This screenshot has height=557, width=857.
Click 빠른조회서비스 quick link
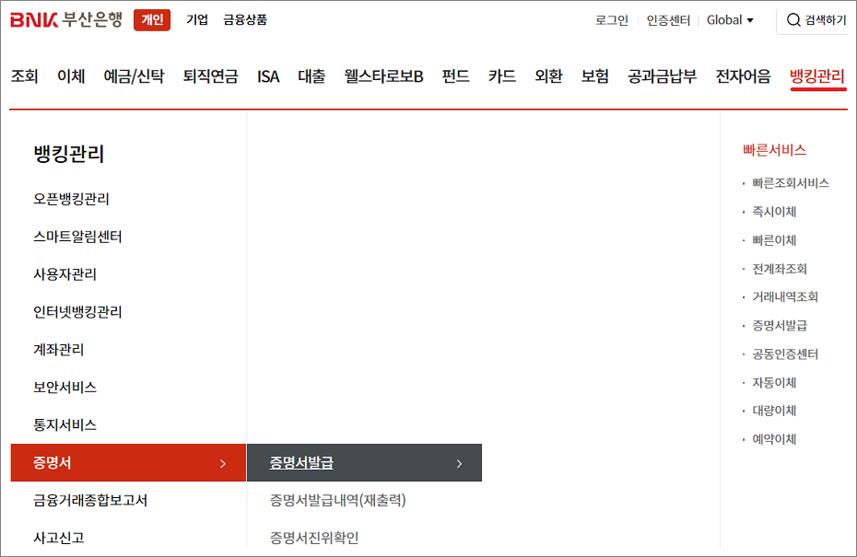tap(791, 183)
